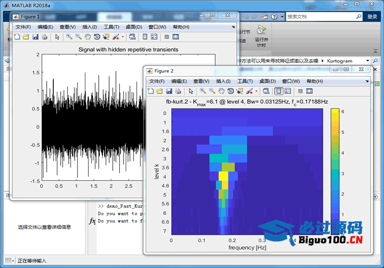Screen dimensions: 384x268
Task: Open 文件(F) menu in Figure 1
Action: pyautogui.click(x=23, y=27)
